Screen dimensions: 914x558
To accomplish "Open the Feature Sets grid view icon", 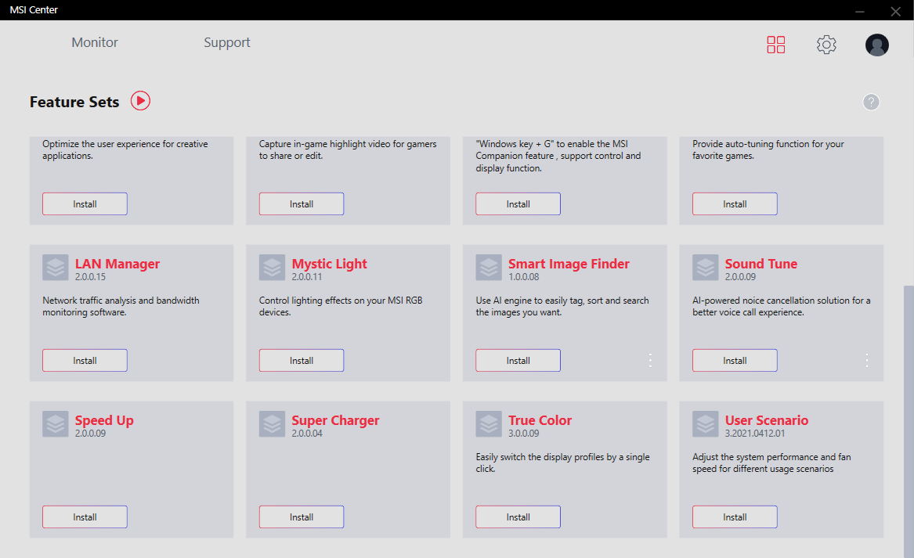I will 776,45.
